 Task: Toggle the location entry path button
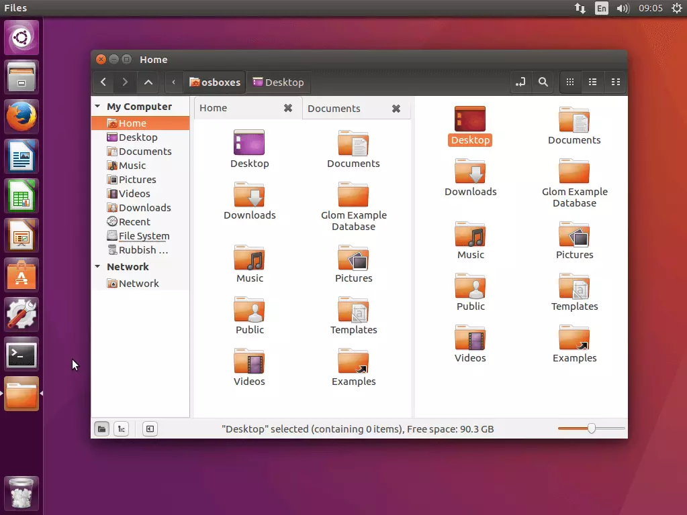coord(520,82)
